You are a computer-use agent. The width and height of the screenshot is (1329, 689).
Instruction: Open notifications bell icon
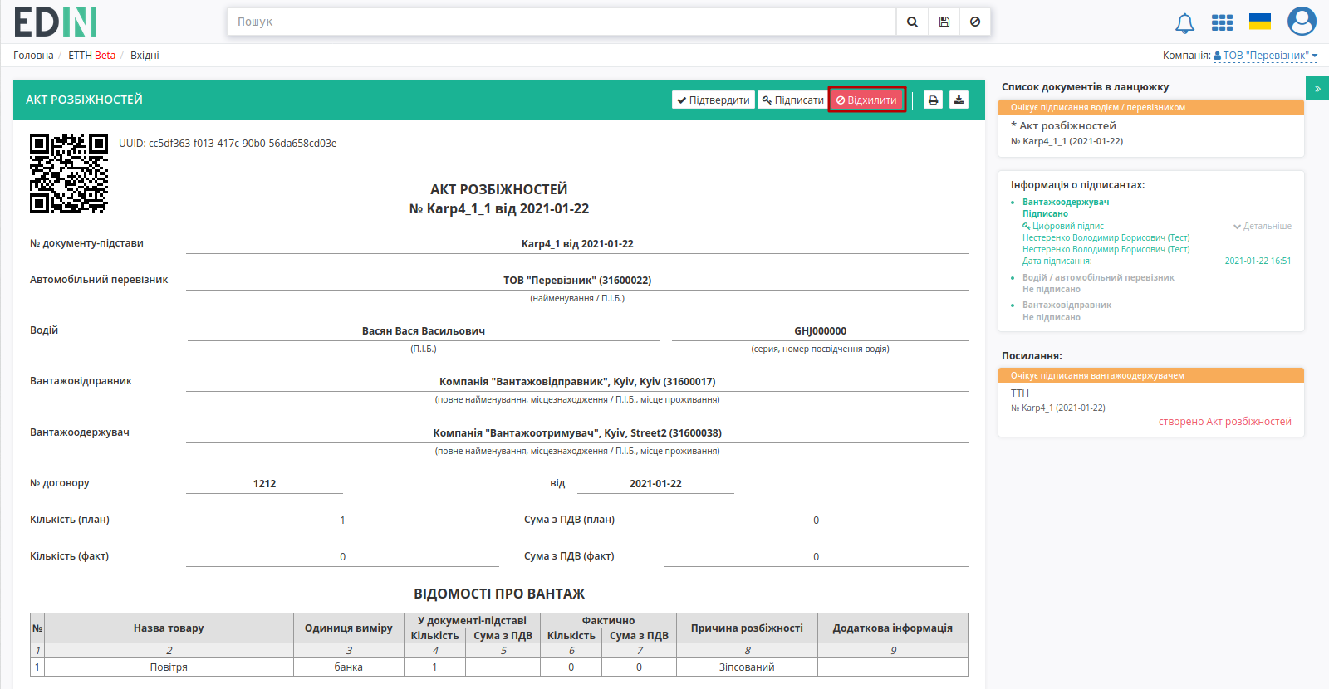click(x=1184, y=23)
